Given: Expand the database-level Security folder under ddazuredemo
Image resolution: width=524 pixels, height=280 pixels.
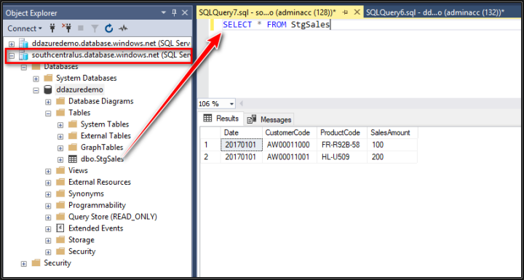Looking at the screenshot, I should pos(48,252).
